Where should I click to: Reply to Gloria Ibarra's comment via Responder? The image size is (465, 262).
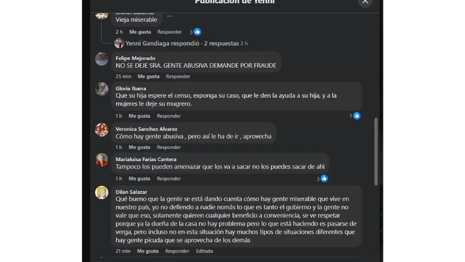(x=168, y=116)
